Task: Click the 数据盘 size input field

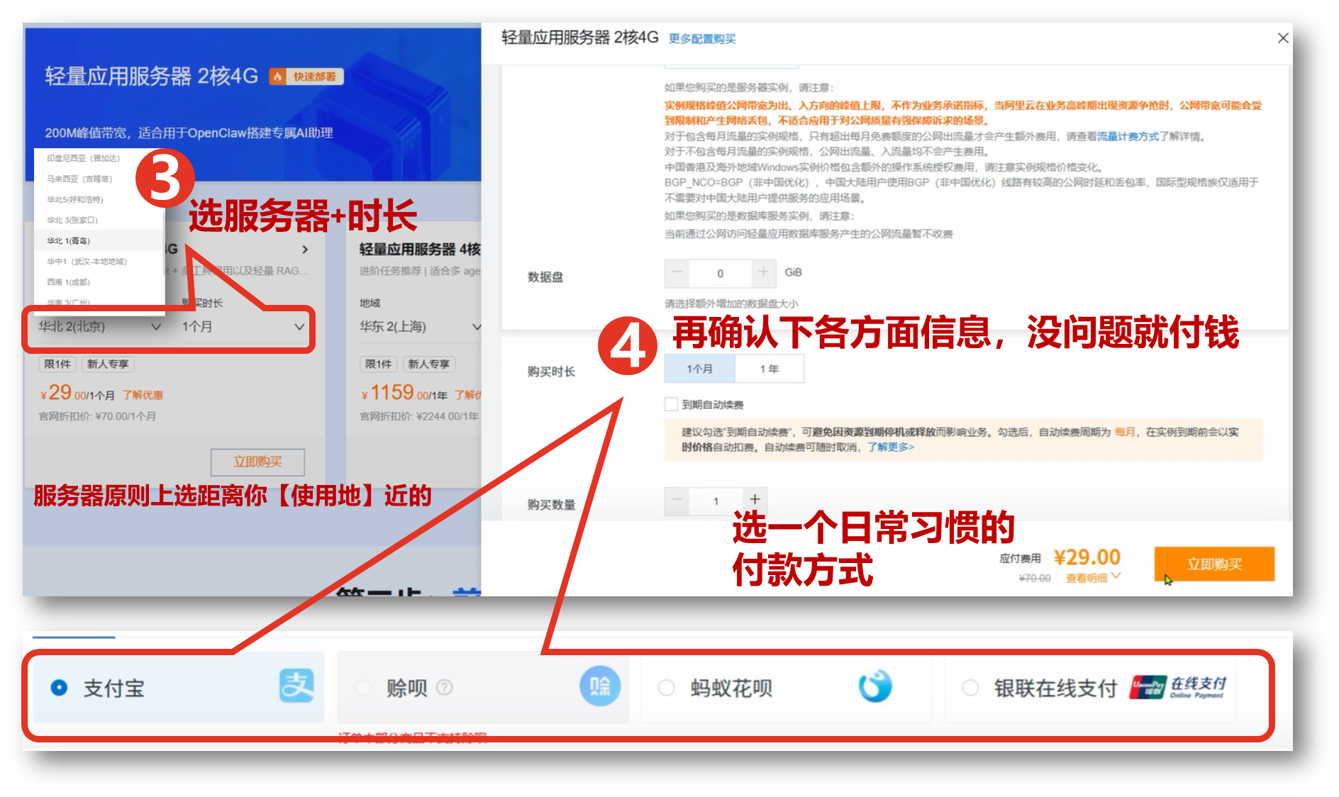Action: point(720,273)
